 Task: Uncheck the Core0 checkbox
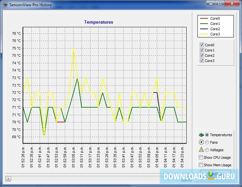tap(202, 45)
